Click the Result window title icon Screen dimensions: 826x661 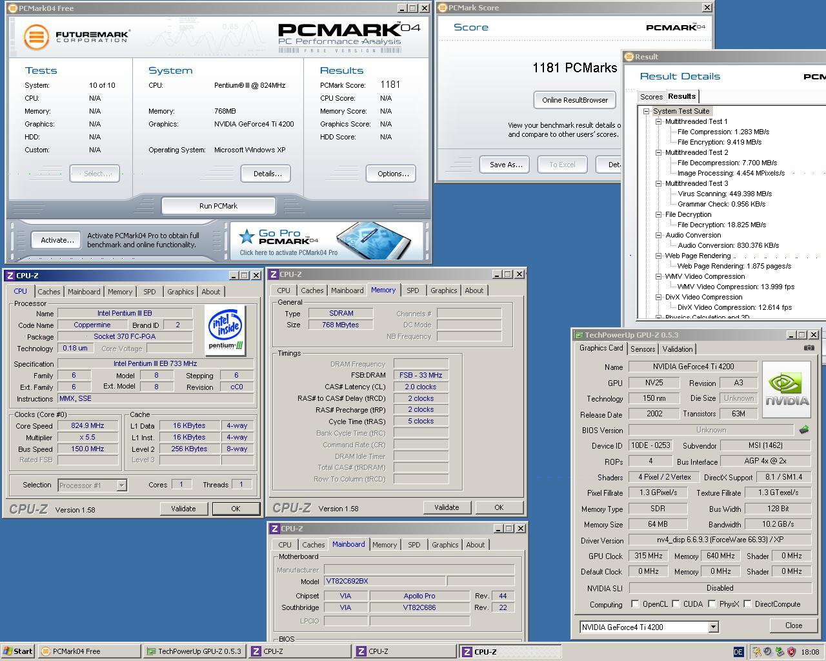(x=629, y=57)
